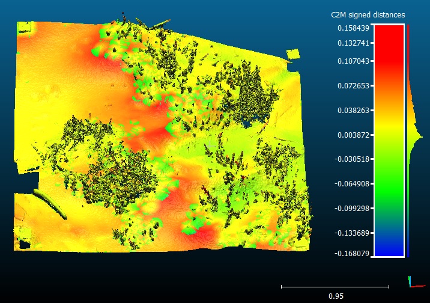Select the 0.158439 maximum scale label
Screen dimensions: 430x303
353,28
